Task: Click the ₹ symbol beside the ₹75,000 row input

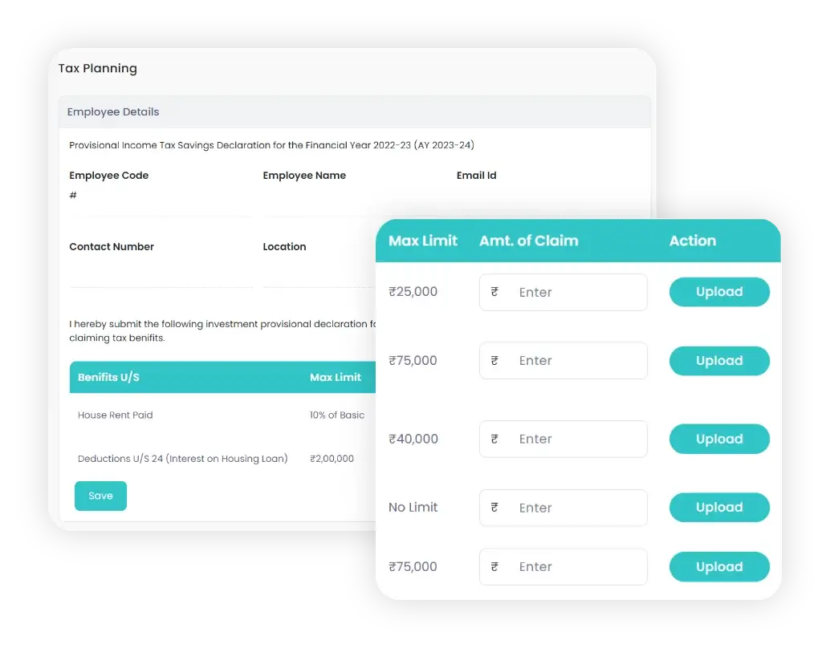Action: pyautogui.click(x=494, y=360)
